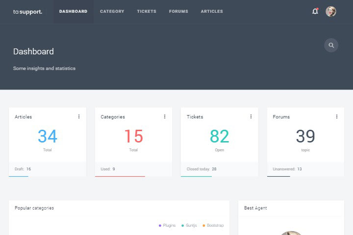The image size is (353, 235).
Task: Click the 82 open tickets count
Action: click(x=220, y=136)
